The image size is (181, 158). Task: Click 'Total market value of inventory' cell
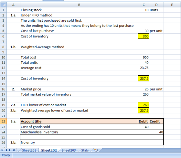tap(79, 94)
